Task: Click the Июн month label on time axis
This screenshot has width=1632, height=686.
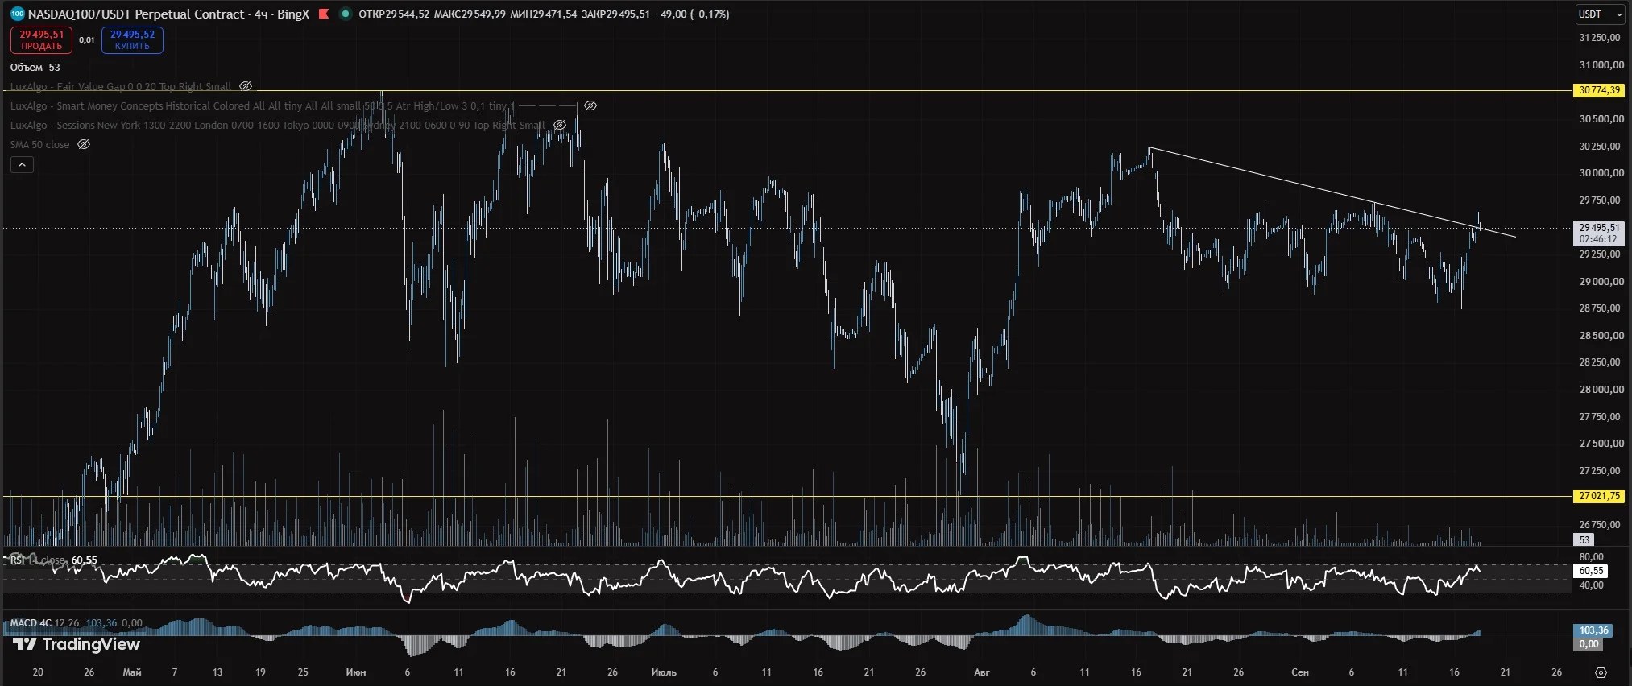Action: click(x=355, y=672)
